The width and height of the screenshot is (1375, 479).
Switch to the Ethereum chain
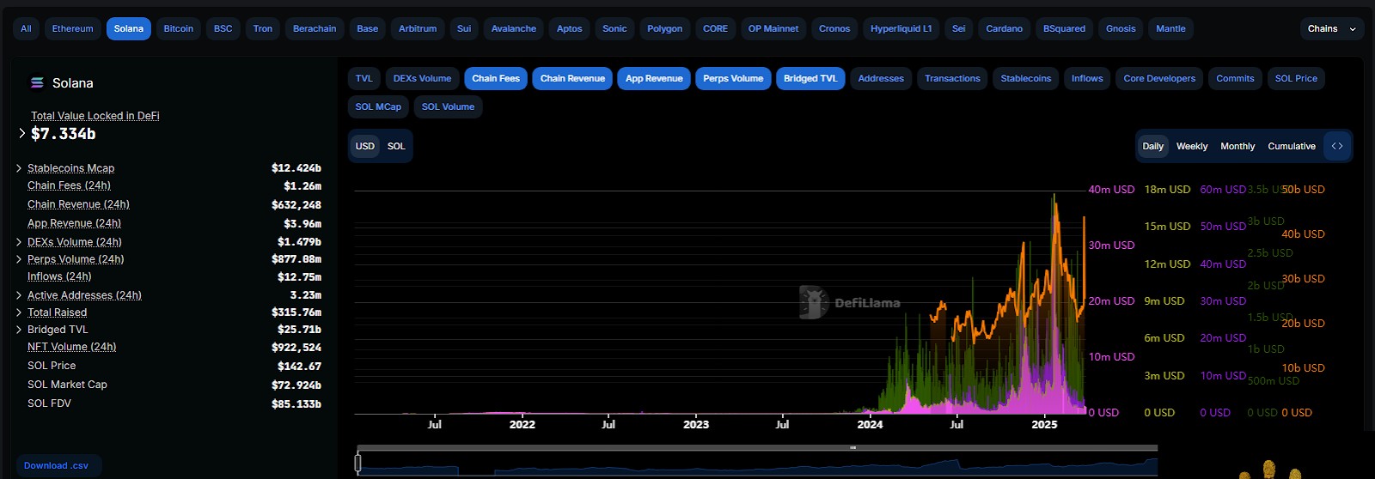pyautogui.click(x=72, y=28)
